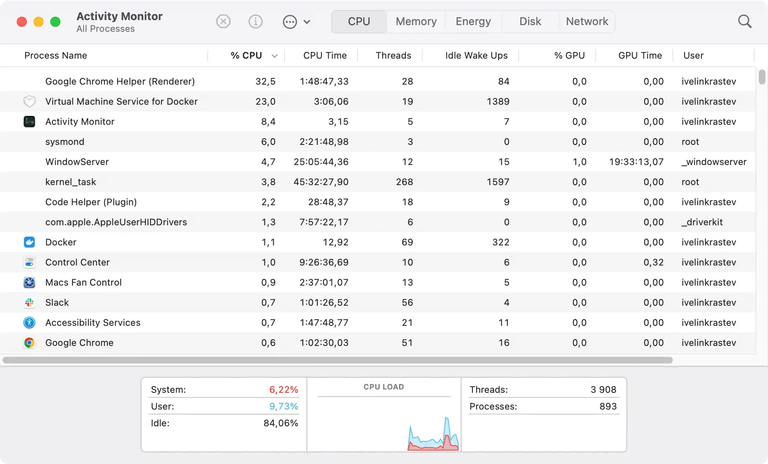Click the Stop process (X) toolbar icon
768x464 pixels.
coord(223,21)
